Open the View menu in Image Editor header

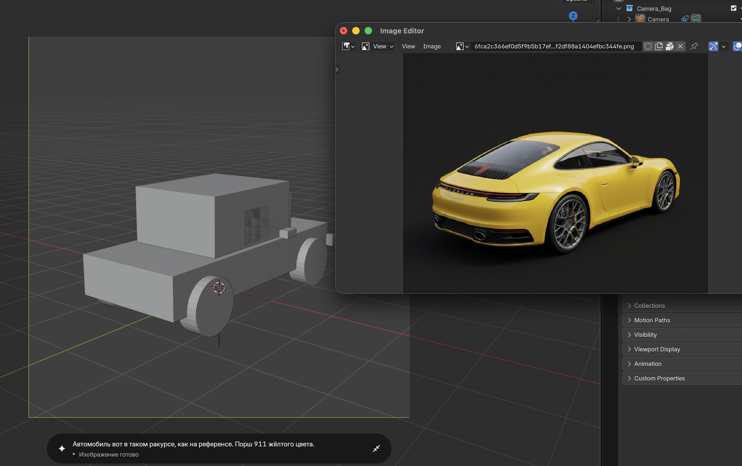coord(408,46)
